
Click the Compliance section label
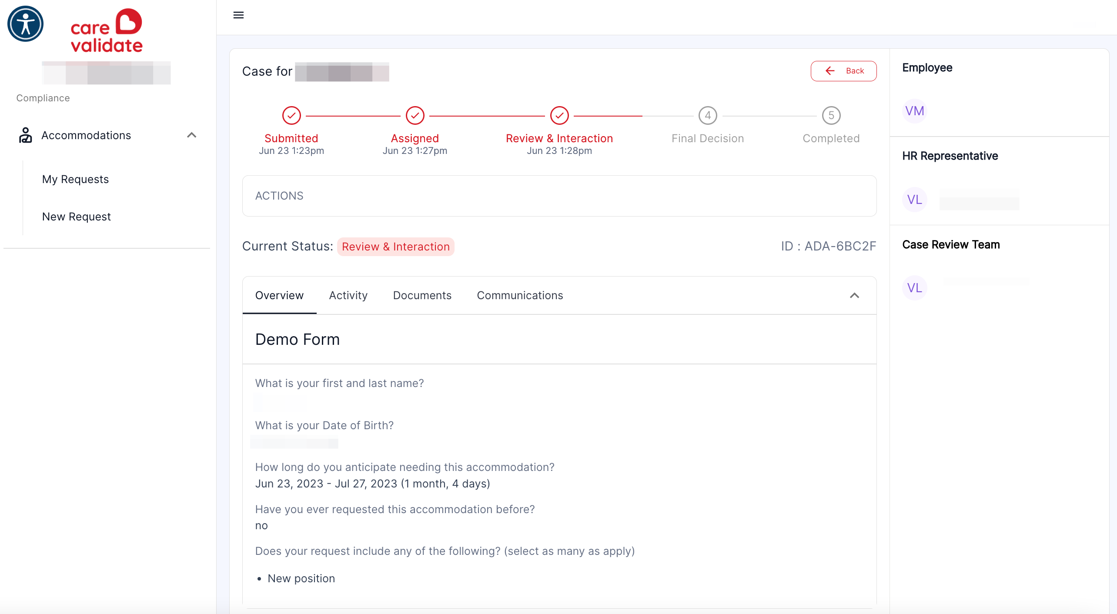pos(43,98)
